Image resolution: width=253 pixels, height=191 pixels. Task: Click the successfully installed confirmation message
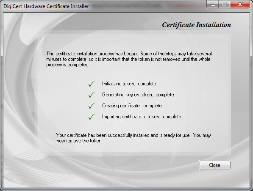tap(133, 138)
